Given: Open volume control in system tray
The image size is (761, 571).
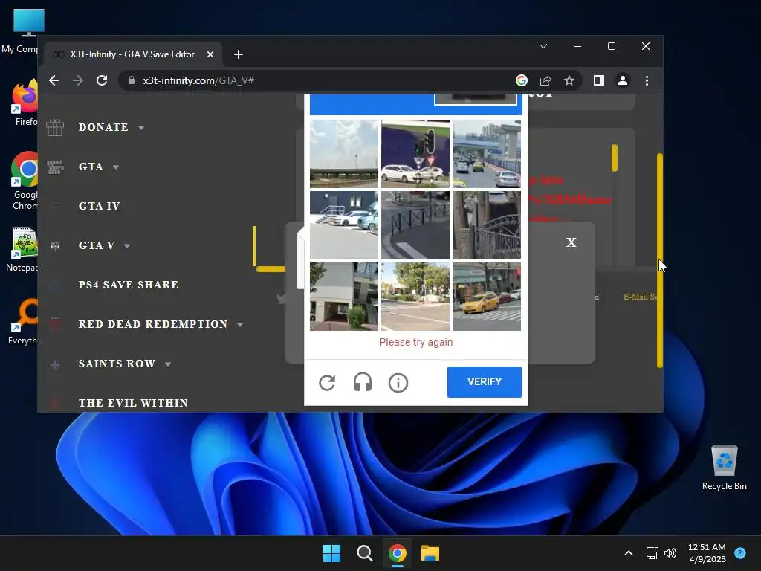Looking at the screenshot, I should click(x=670, y=553).
